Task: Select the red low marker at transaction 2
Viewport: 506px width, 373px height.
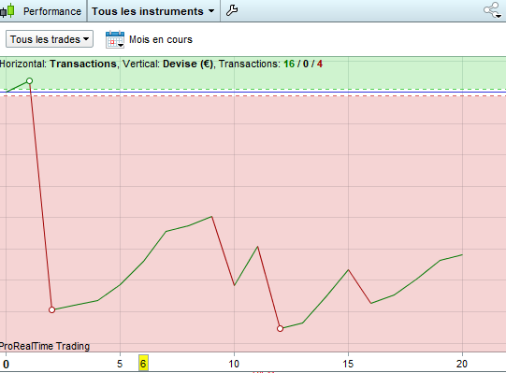Action: (52, 309)
